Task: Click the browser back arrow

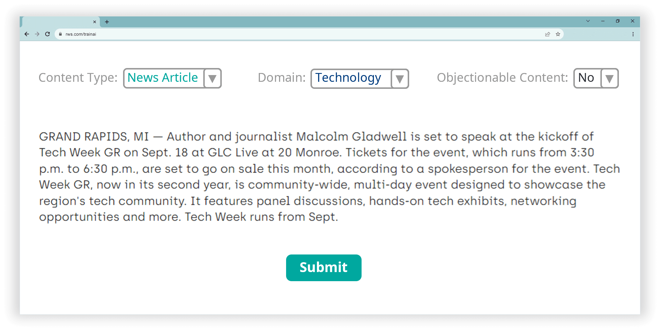Action: 27,34
